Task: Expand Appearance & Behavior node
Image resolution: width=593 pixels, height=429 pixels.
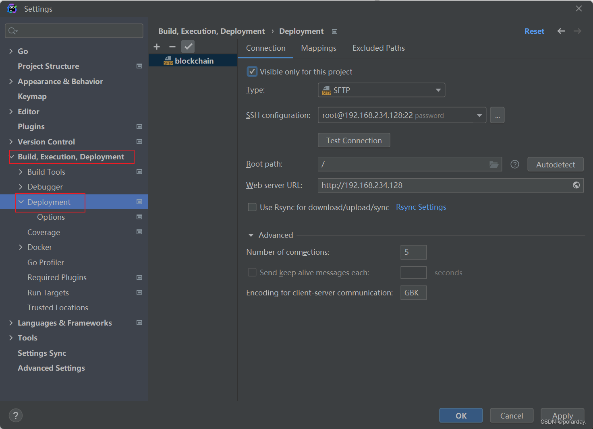Action: [x=11, y=81]
